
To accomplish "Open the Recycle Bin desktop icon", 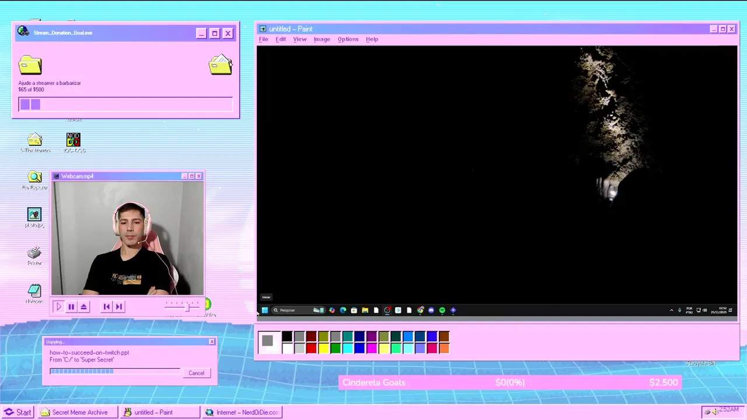I will point(701,363).
